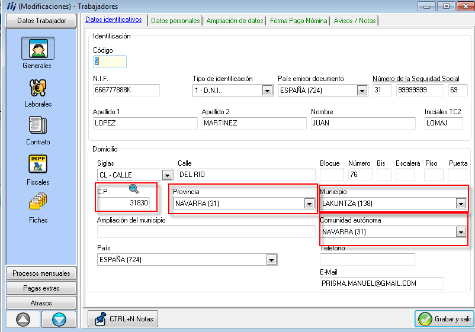Open the Atrasos section
The image size is (475, 332).
(41, 303)
